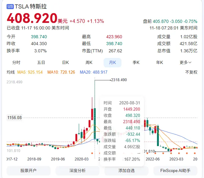Click the 2020-03 date axis label
The height and width of the screenshot is (178, 204).
pyautogui.click(x=82, y=159)
